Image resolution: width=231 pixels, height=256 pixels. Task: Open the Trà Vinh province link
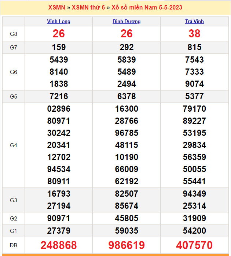click(x=194, y=22)
